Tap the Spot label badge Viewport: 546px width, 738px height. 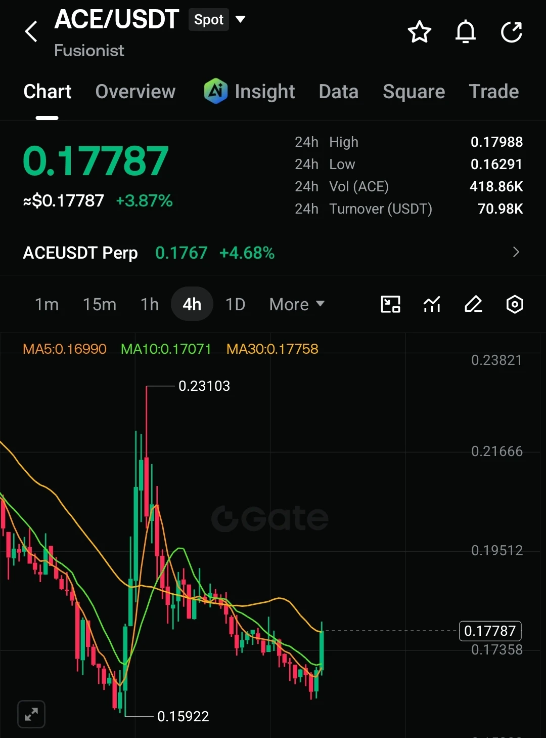(x=209, y=20)
